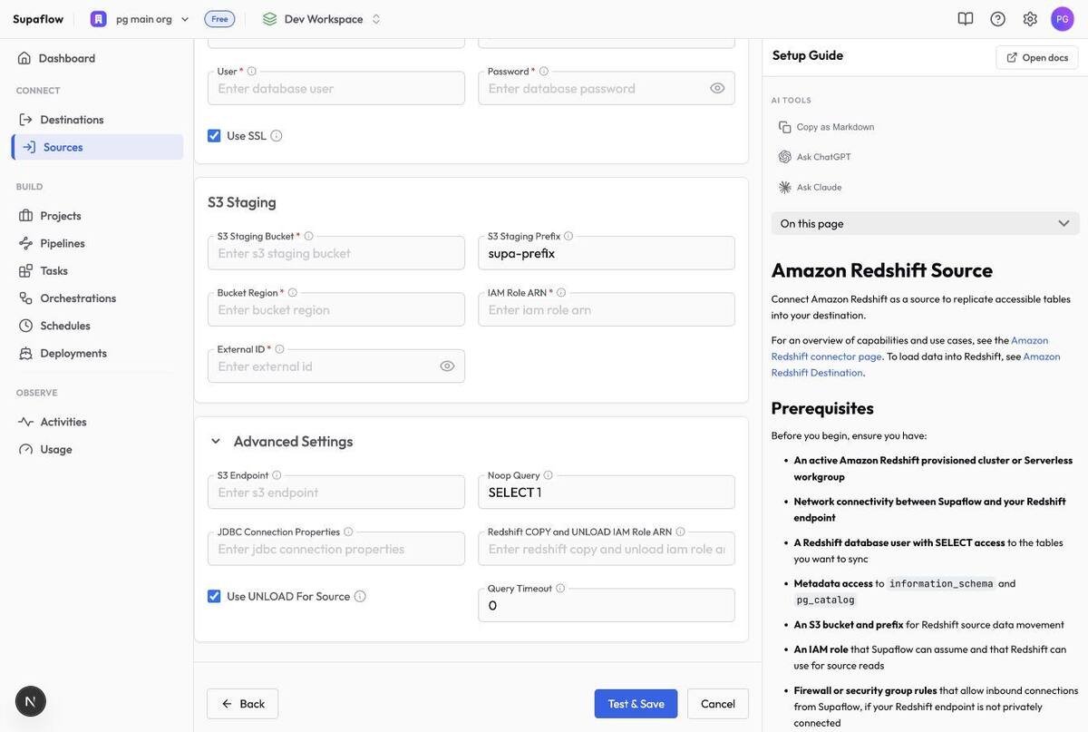
Task: Click the Ask ChatGPT icon
Action: [785, 157]
